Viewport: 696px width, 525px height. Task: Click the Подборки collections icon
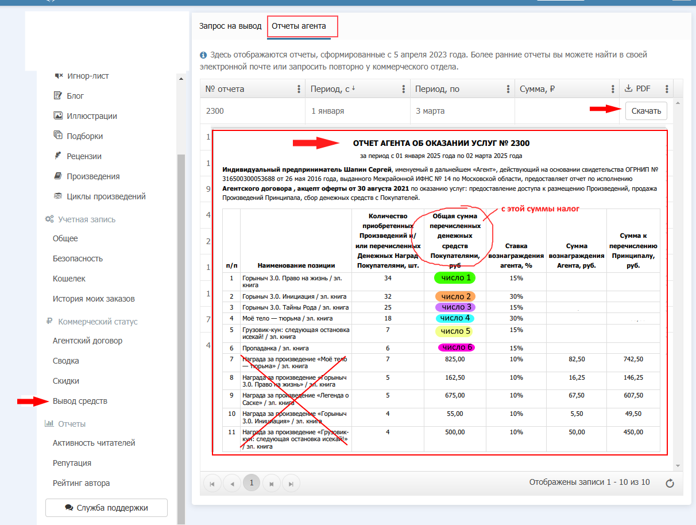(58, 136)
